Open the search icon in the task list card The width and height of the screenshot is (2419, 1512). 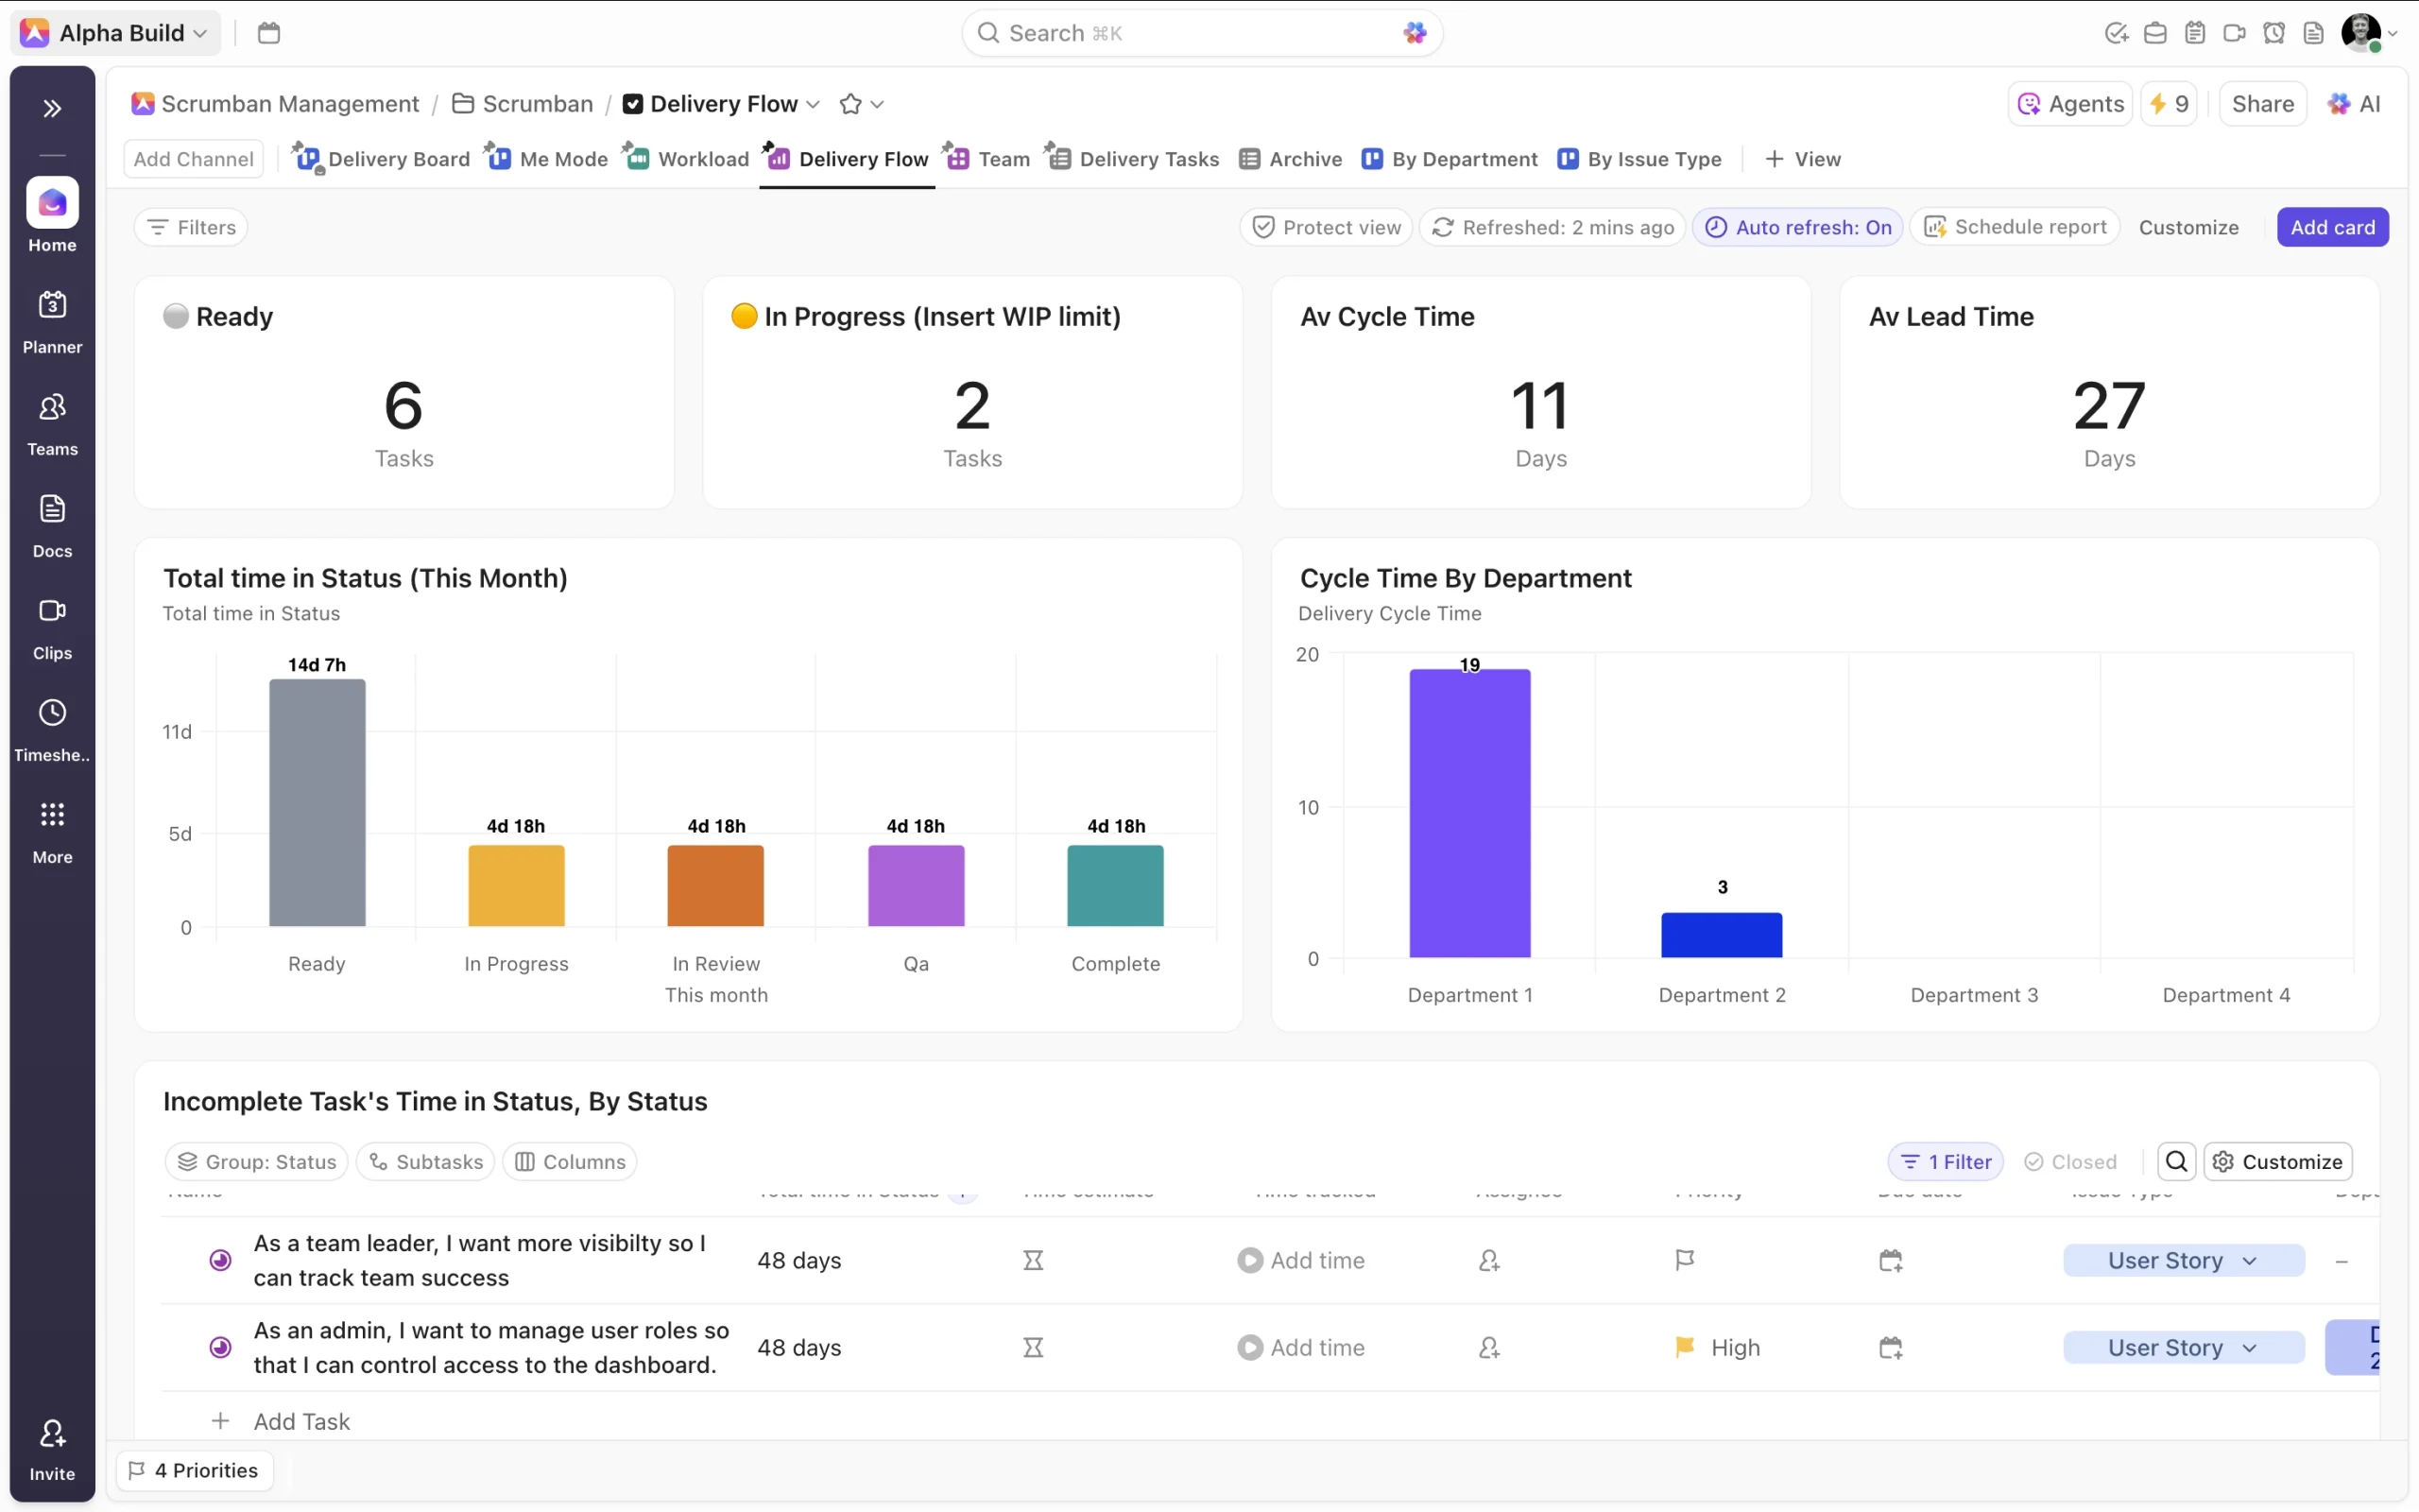click(2176, 1161)
